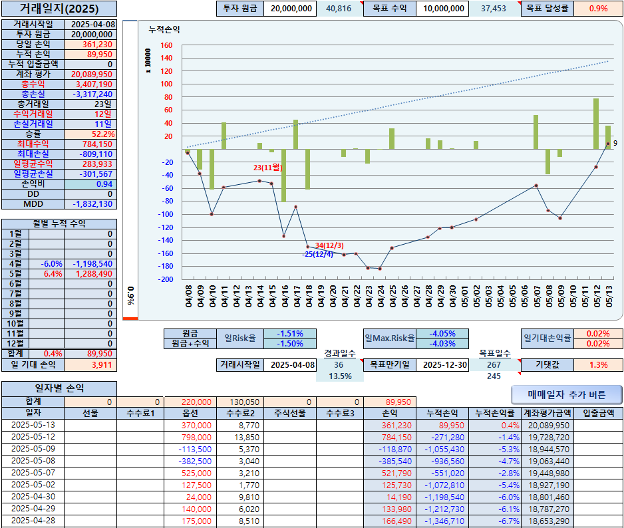Click the 일Max.Risk율 label cell
Screen dimensions: 624x528
[390, 338]
